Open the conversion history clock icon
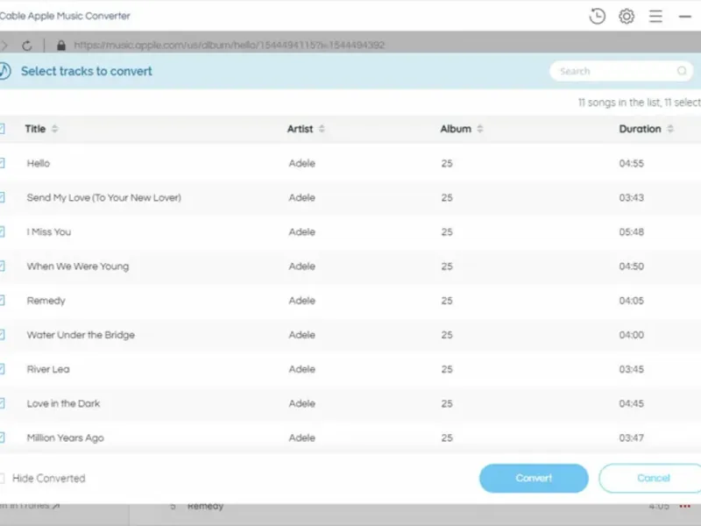This screenshot has width=701, height=526. point(597,16)
